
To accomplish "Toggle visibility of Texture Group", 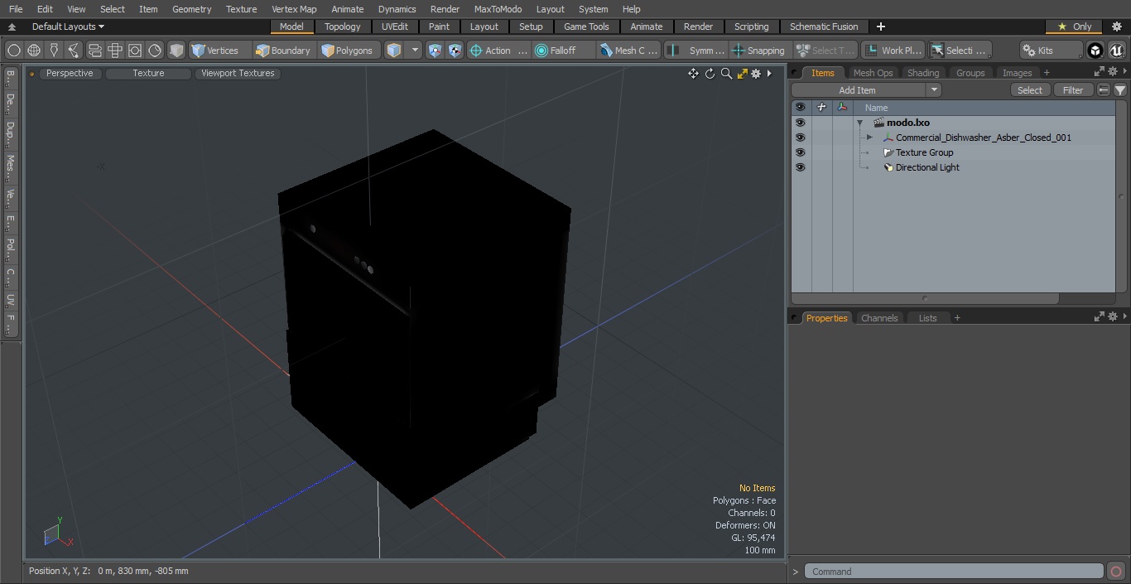I will (800, 152).
